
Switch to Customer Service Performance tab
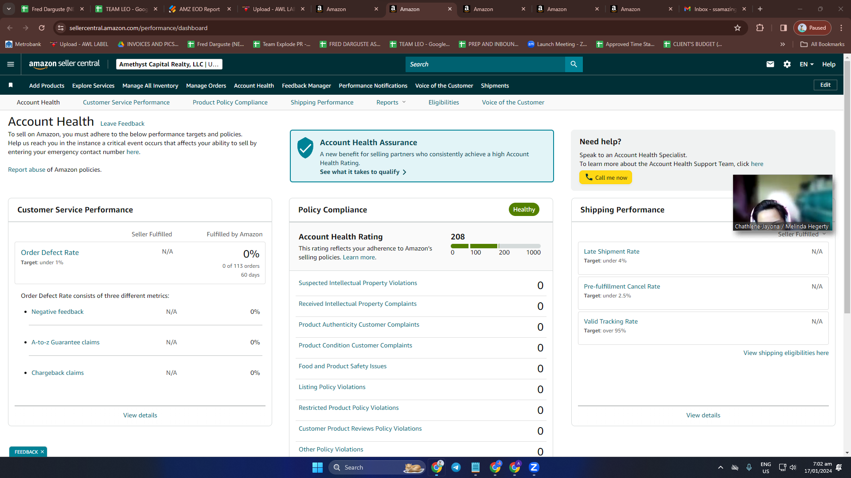(x=126, y=102)
